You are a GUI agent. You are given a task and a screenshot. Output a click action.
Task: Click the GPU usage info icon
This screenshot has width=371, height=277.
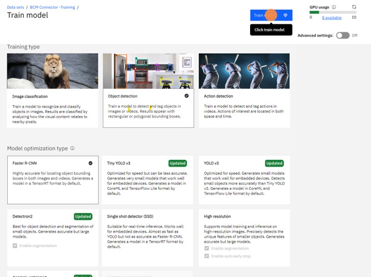pos(334,7)
